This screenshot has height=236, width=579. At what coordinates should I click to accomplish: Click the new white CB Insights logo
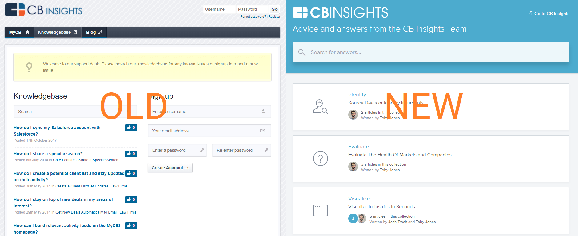[x=340, y=13]
